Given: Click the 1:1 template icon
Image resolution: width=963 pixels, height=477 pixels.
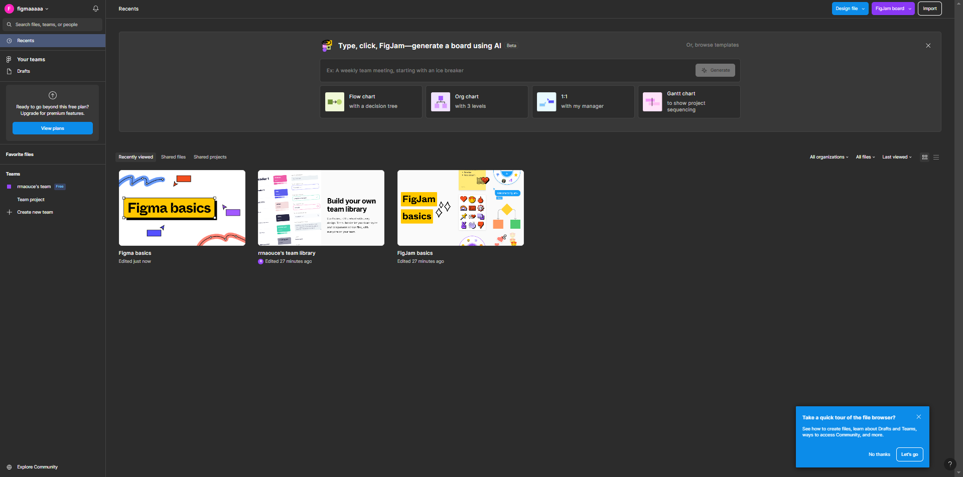Looking at the screenshot, I should tap(546, 102).
